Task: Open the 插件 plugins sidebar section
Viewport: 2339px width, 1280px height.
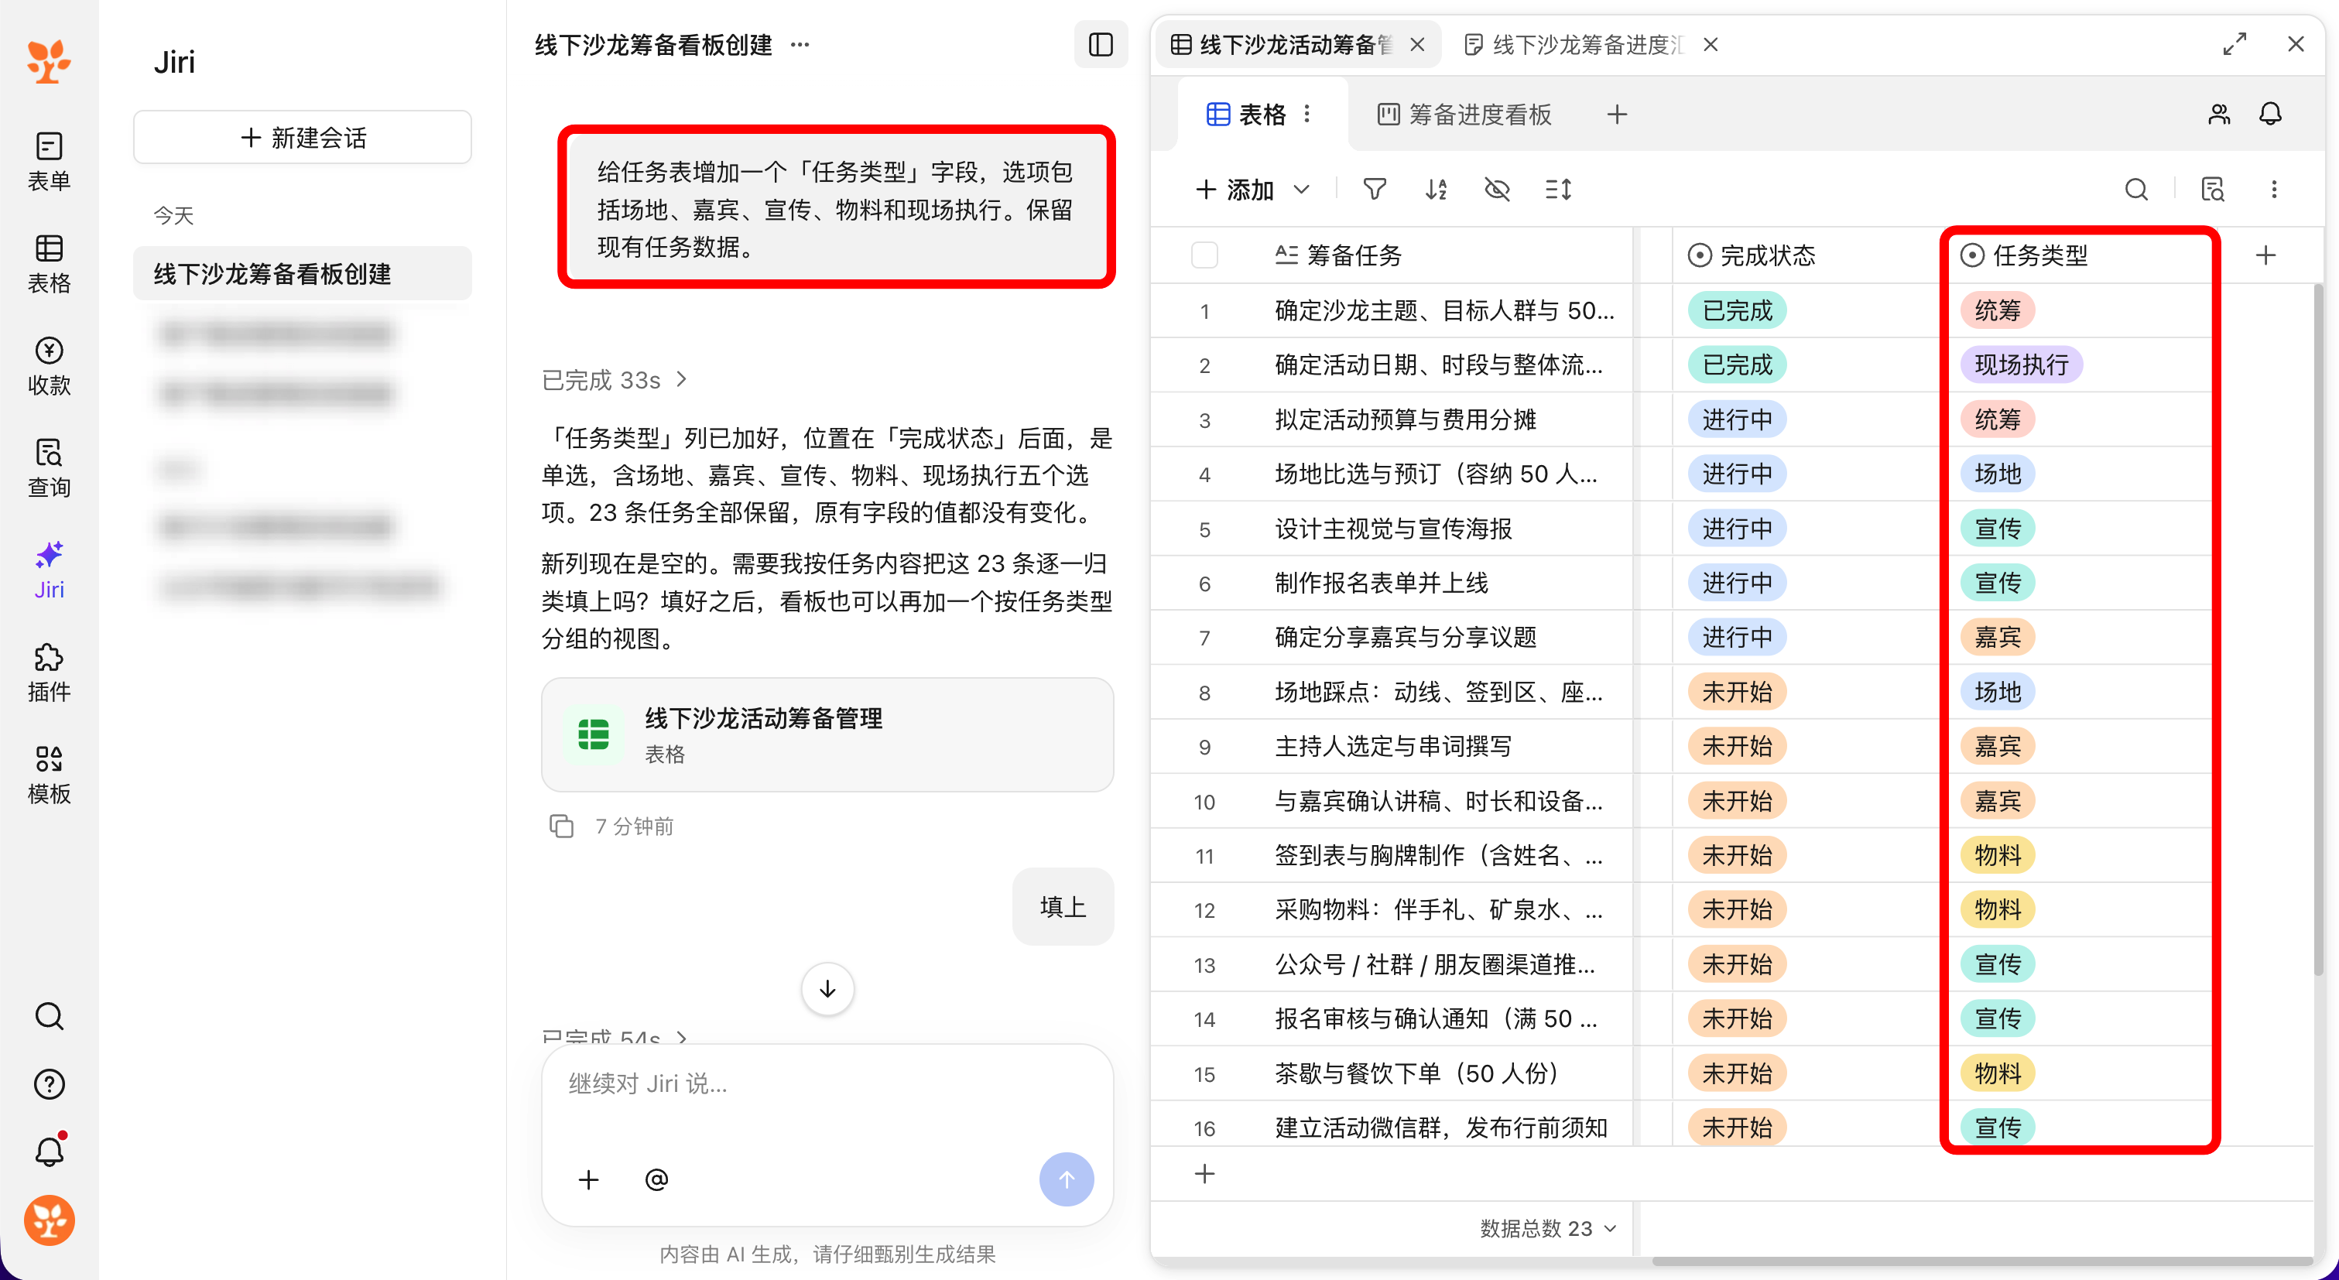Action: pos(49,672)
